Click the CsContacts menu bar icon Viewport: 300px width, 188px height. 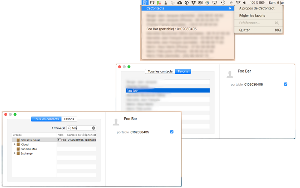(x=145, y=3)
